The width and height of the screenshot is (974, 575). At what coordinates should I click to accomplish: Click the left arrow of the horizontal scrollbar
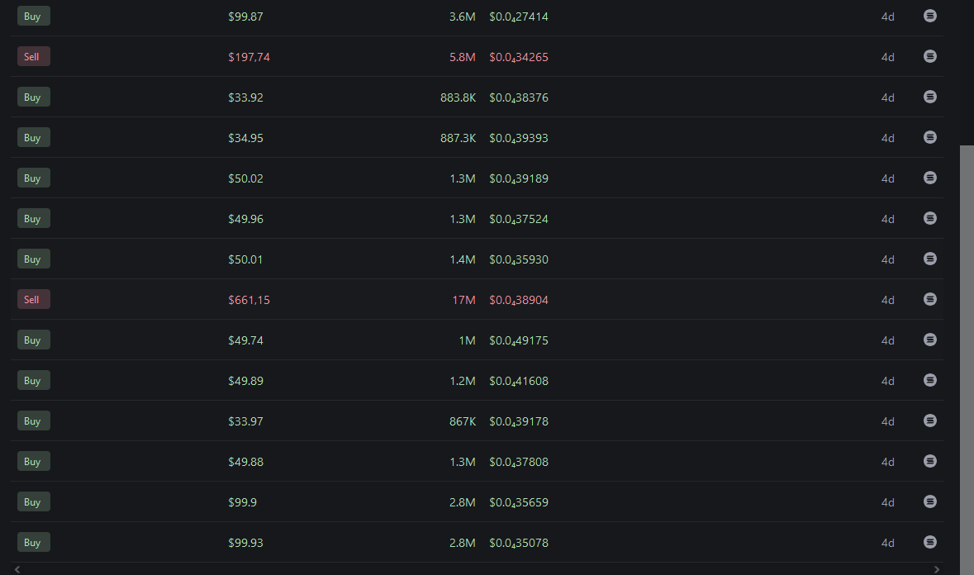[17, 569]
